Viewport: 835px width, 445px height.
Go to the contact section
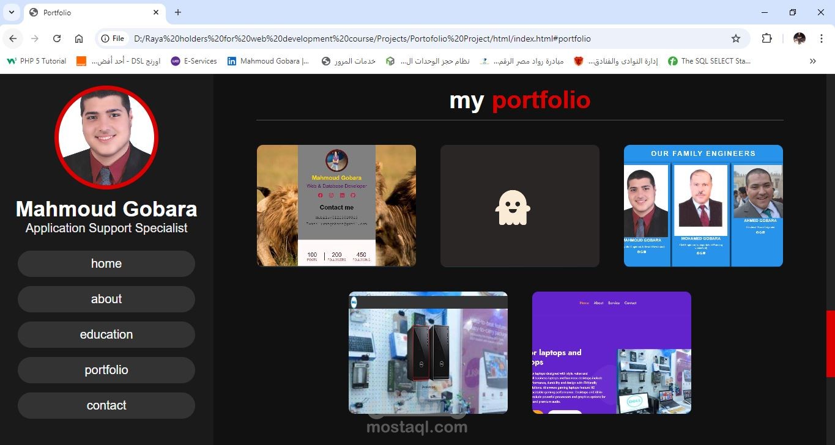tap(106, 405)
